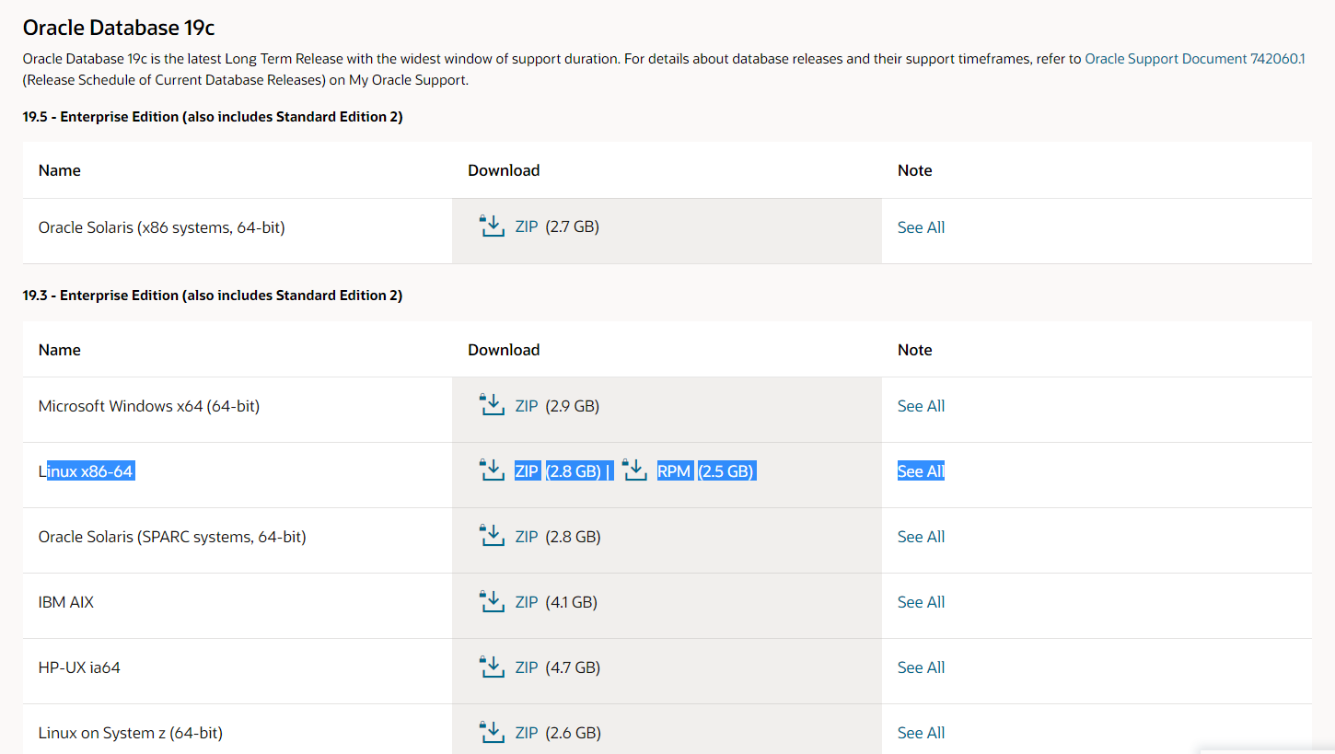Open Oracle Support Document 742060.1 link
The image size is (1335, 754).
1195,58
